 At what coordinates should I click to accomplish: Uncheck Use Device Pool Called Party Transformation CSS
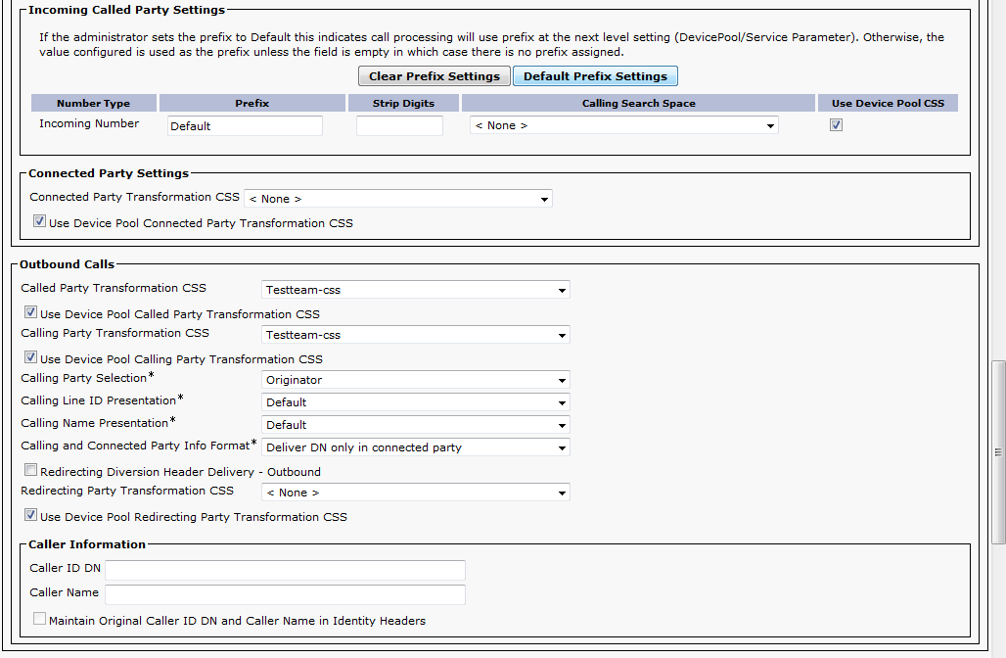tap(31, 313)
